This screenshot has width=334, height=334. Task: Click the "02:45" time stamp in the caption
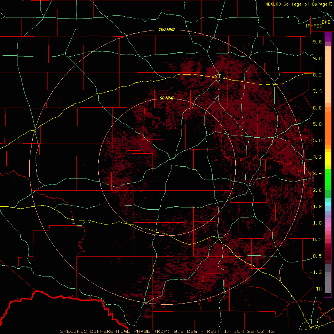coord(265,331)
